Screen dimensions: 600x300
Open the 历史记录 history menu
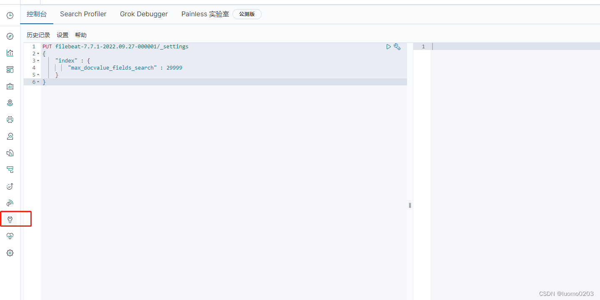38,35
